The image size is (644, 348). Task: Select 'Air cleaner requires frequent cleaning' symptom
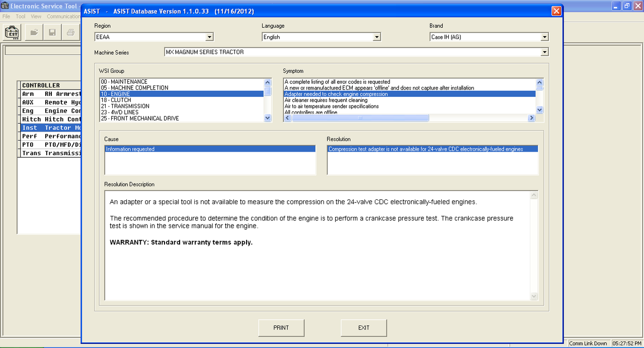410,100
